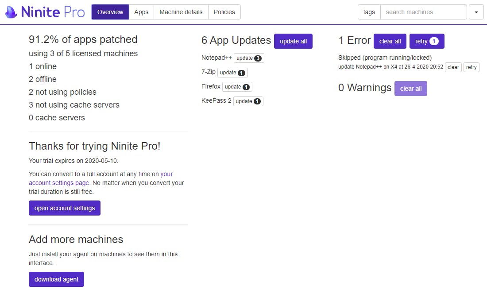Go to the Policies tab
The image size is (487, 293).
(224, 12)
